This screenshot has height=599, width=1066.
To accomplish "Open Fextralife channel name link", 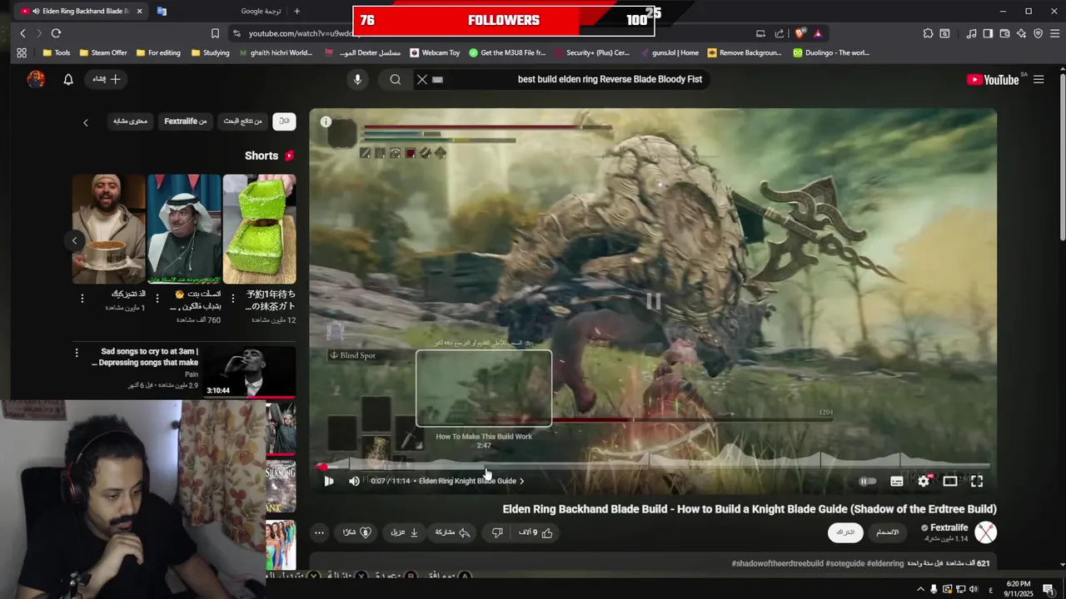I will point(949,527).
